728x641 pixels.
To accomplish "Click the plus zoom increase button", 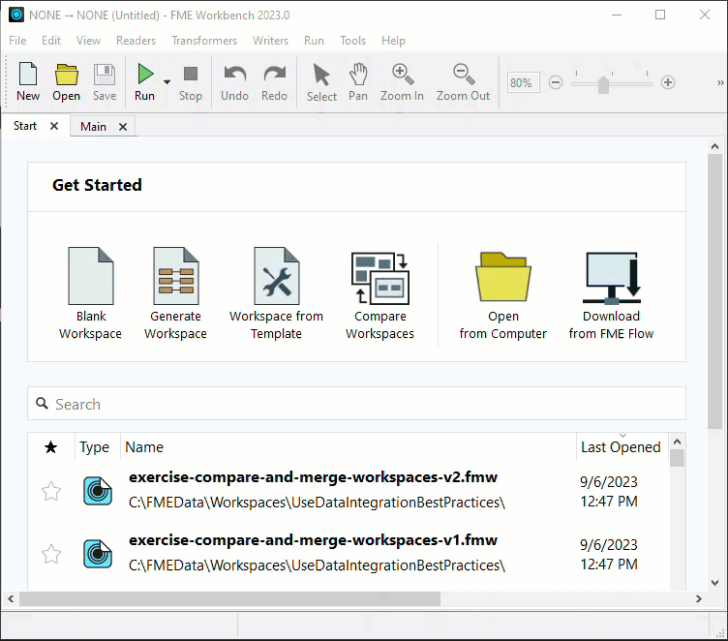I will 668,82.
